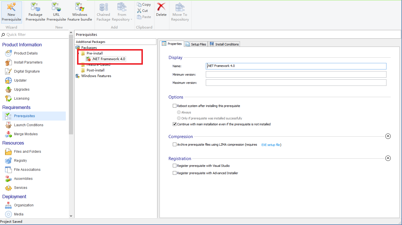Switch to the Setup Files tab
402x225 pixels.
pos(196,44)
